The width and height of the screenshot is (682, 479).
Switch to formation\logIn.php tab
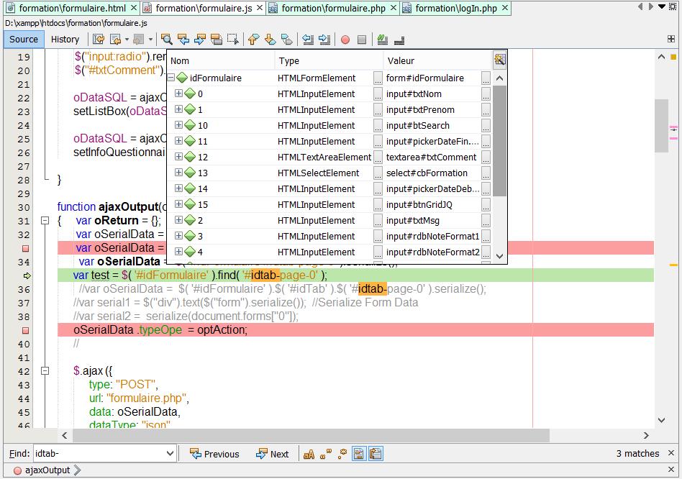pyautogui.click(x=456, y=8)
